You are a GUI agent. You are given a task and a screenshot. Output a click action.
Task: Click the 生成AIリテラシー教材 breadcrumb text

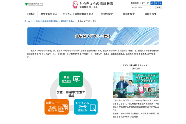point(87,21)
